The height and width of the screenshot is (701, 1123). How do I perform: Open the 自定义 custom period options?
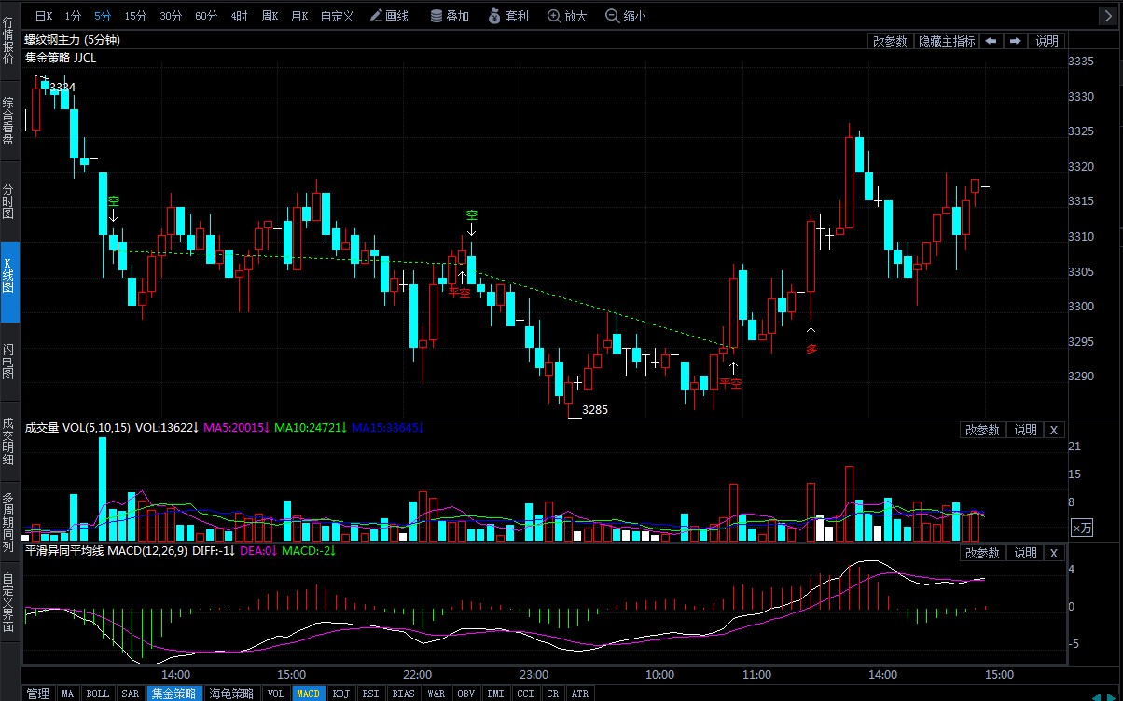pyautogui.click(x=337, y=16)
